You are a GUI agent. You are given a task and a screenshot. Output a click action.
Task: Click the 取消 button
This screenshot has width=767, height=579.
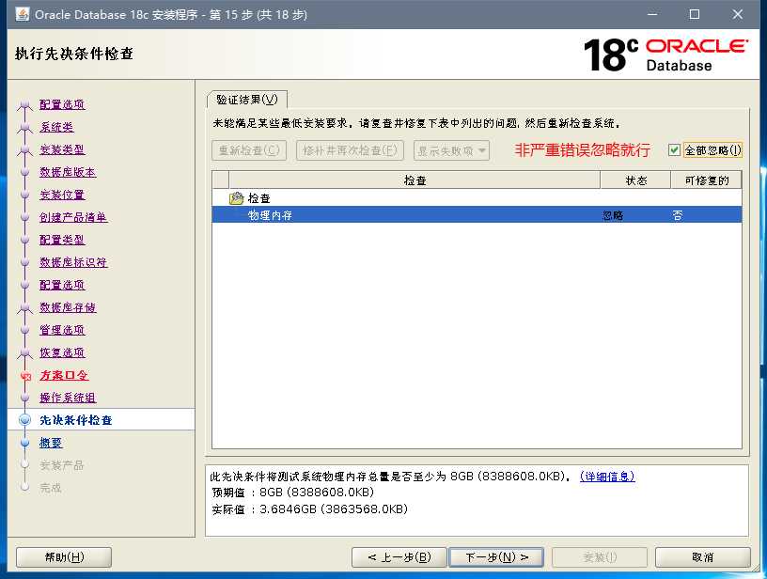tap(702, 557)
